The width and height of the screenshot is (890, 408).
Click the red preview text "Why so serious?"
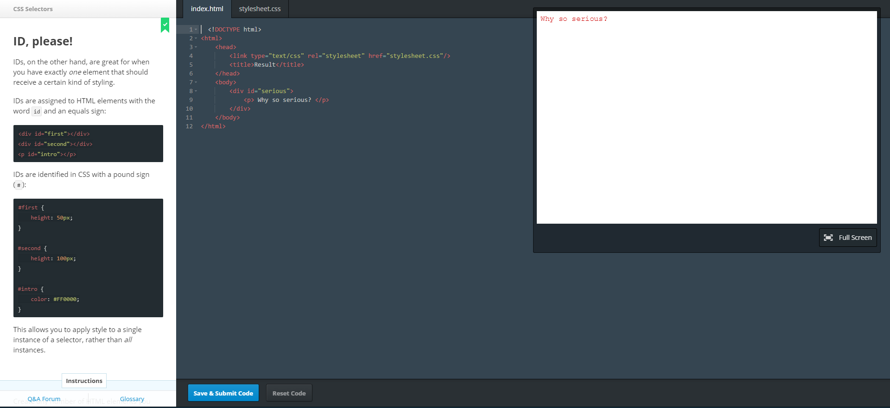[573, 19]
